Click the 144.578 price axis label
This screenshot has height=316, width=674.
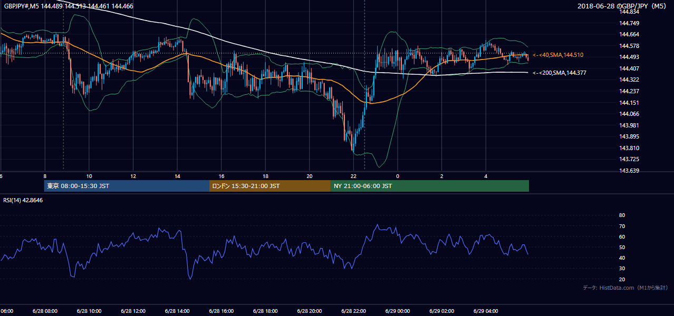[629, 46]
